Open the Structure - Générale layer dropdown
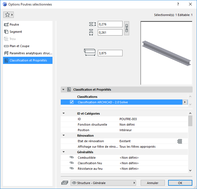The image size is (197, 189). click(x=103, y=183)
